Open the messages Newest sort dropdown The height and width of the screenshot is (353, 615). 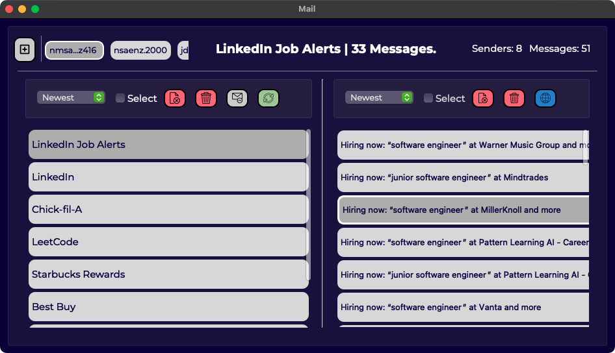click(x=379, y=97)
